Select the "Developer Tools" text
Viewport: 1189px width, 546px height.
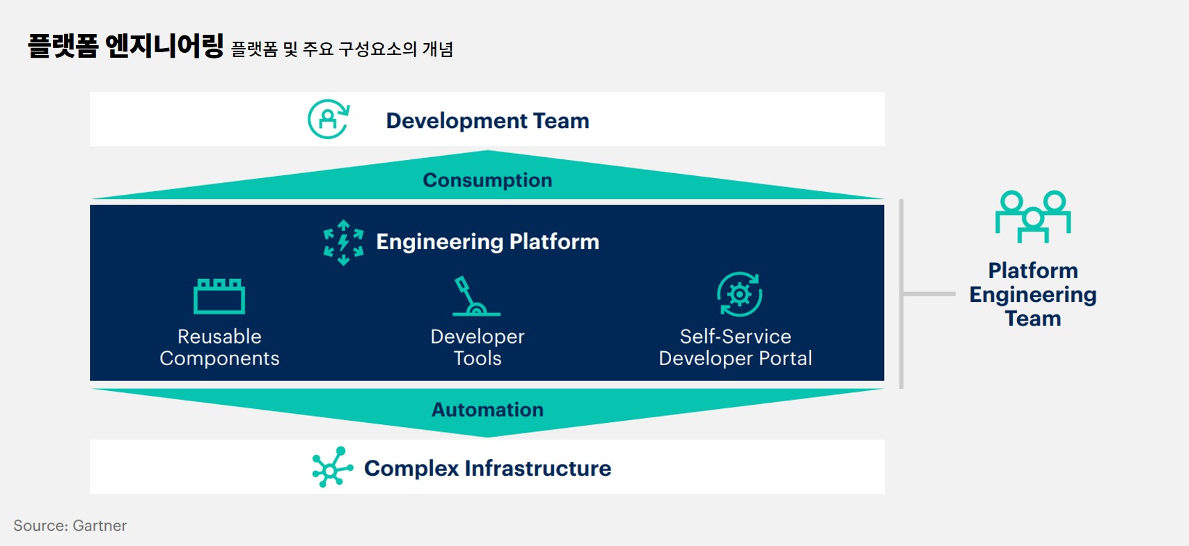coord(478,347)
